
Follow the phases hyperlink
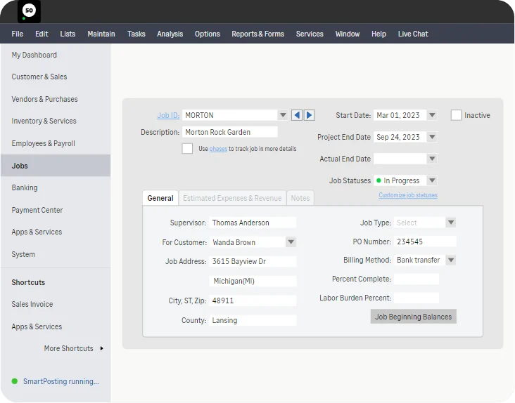point(218,149)
